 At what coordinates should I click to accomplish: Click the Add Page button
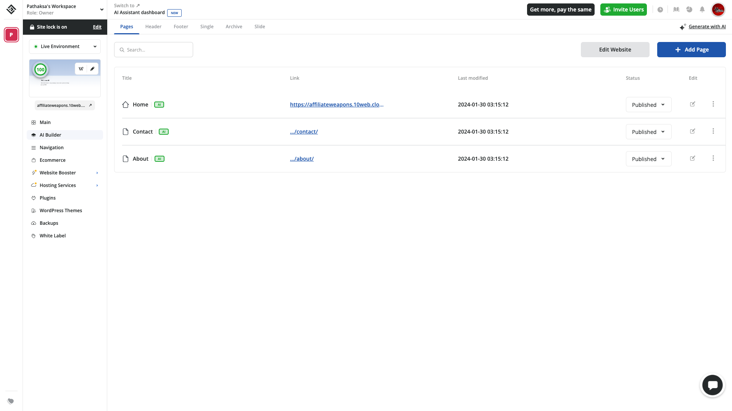691,49
